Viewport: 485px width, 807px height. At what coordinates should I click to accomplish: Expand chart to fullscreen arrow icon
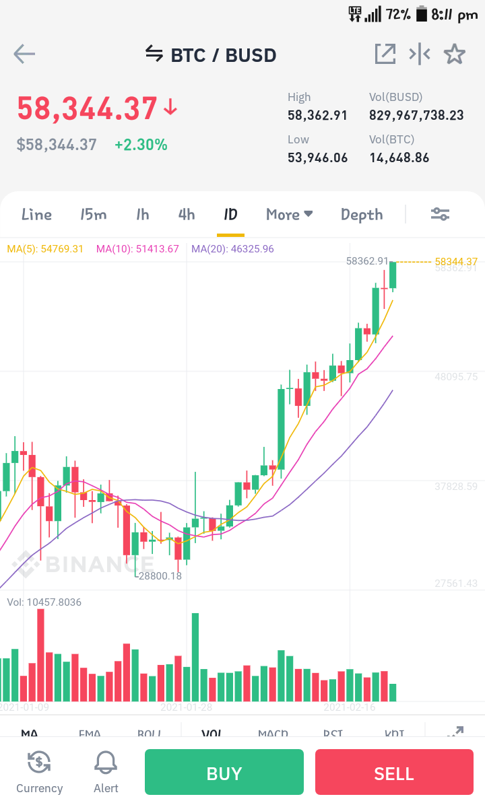click(455, 731)
